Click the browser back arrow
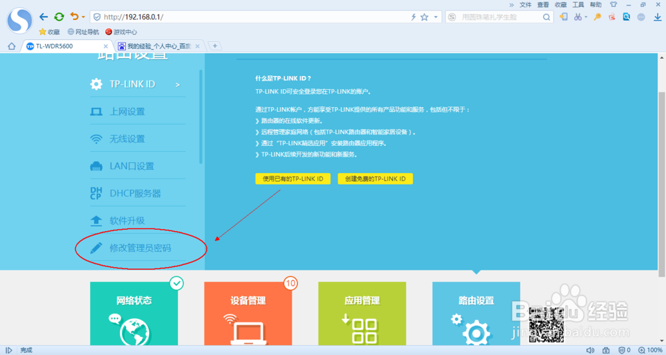666x355 pixels. click(43, 17)
